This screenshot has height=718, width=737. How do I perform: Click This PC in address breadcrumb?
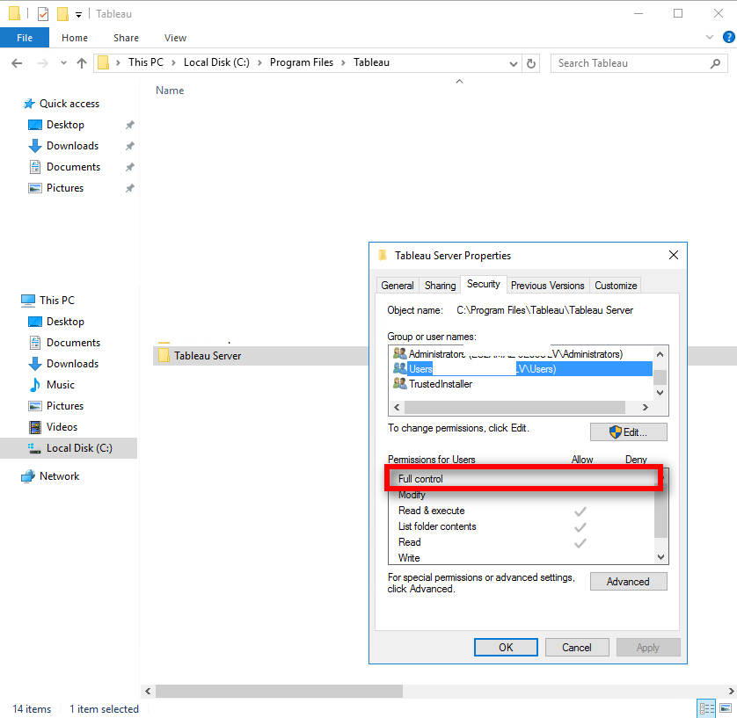(x=146, y=62)
